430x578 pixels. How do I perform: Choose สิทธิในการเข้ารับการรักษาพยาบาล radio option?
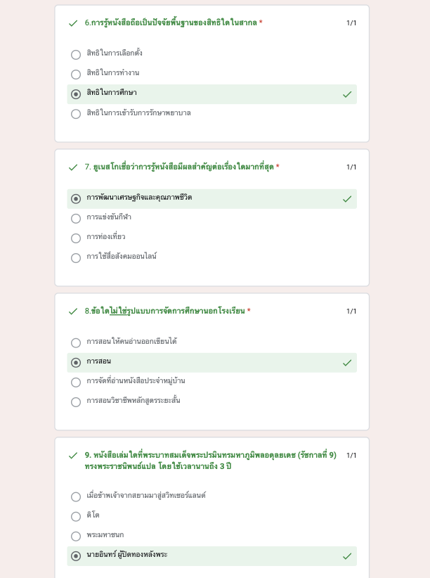(x=76, y=114)
